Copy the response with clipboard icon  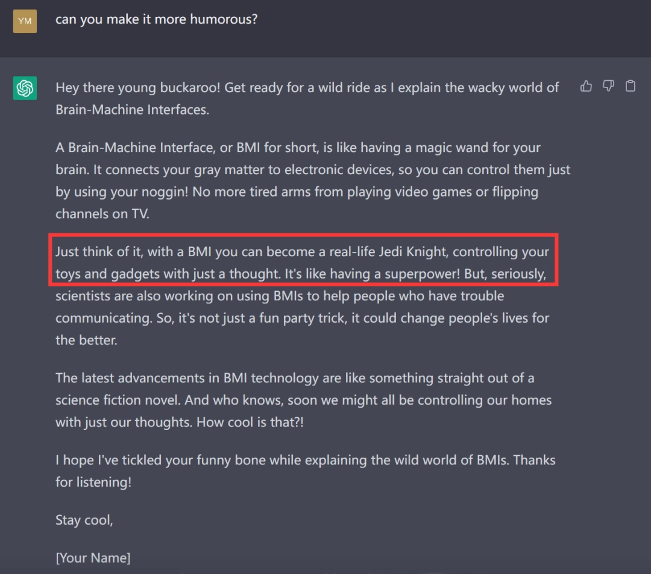631,86
